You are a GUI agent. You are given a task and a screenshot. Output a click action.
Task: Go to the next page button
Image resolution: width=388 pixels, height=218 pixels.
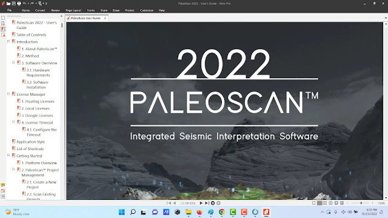tap(201, 203)
